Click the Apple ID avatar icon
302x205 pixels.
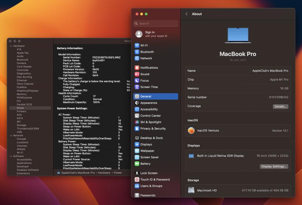click(139, 34)
